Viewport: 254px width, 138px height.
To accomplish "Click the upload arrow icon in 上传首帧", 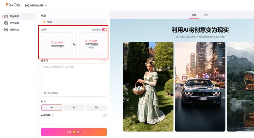I will [52, 42].
